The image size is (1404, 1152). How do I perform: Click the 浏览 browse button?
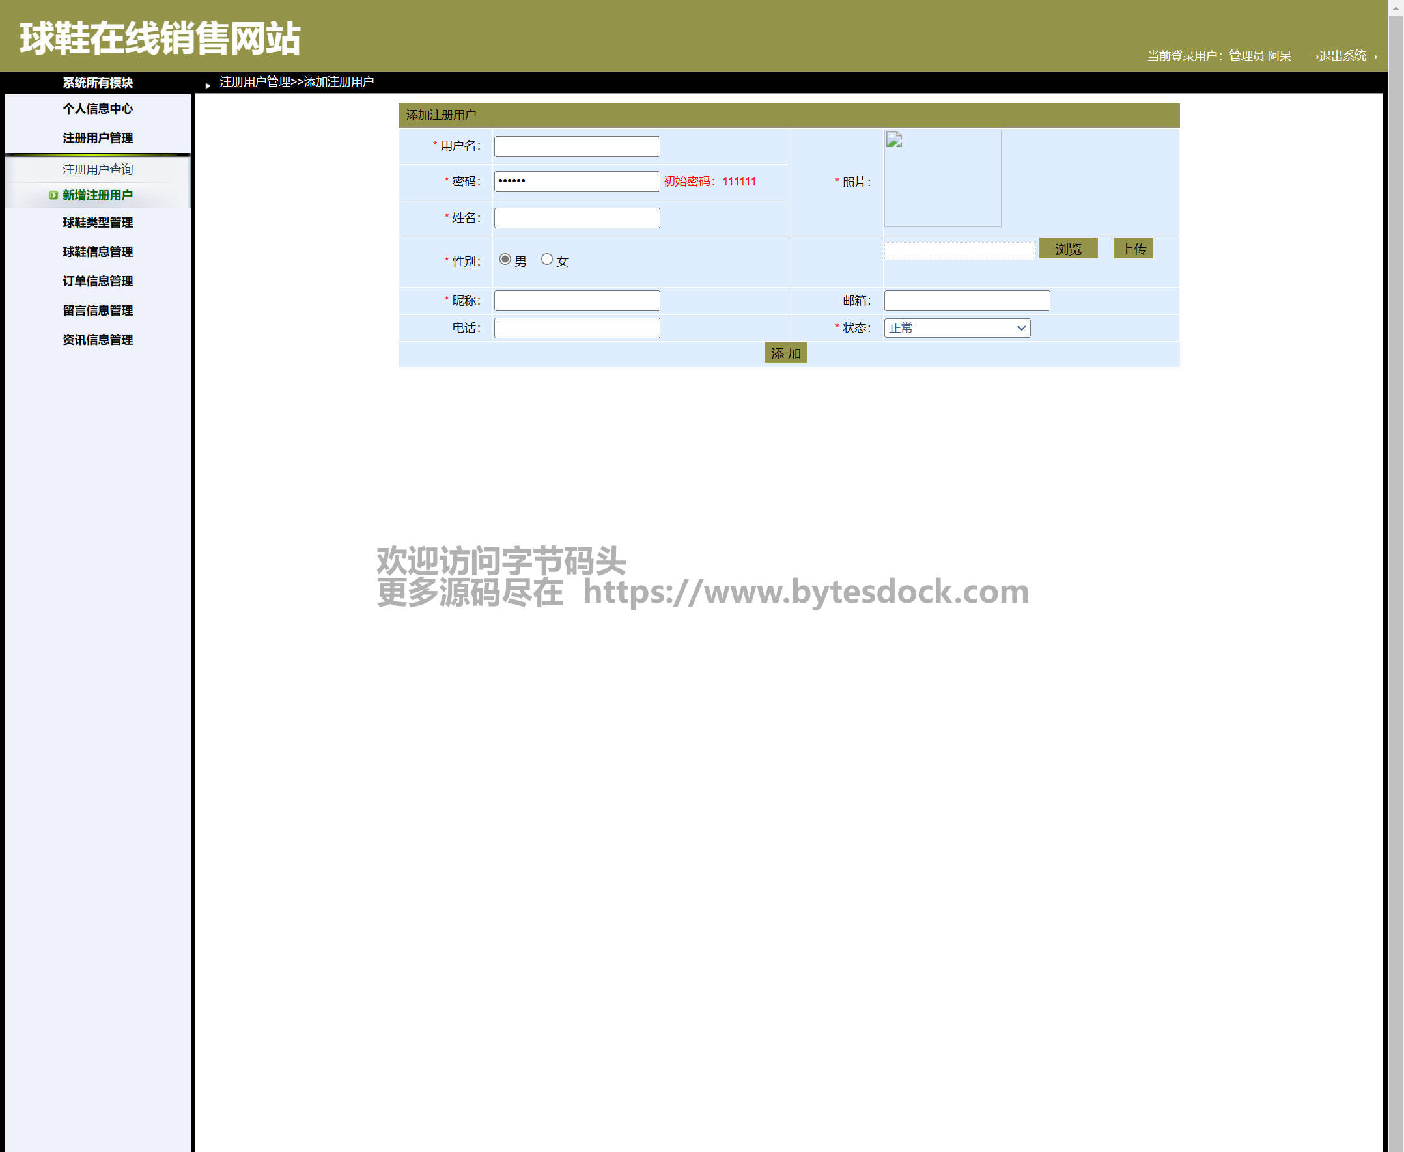point(1067,249)
